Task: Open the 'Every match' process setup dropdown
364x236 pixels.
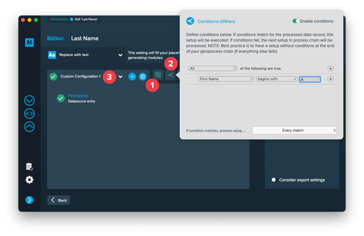Action: [294, 130]
